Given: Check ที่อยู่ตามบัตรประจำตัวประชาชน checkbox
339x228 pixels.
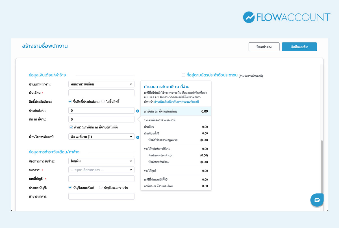Looking at the screenshot, I should (183, 75).
